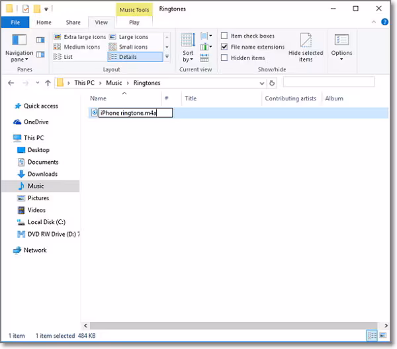Open DVD RW Drive (D:) in sidebar
Screen dimensions: 397x349
click(48, 234)
